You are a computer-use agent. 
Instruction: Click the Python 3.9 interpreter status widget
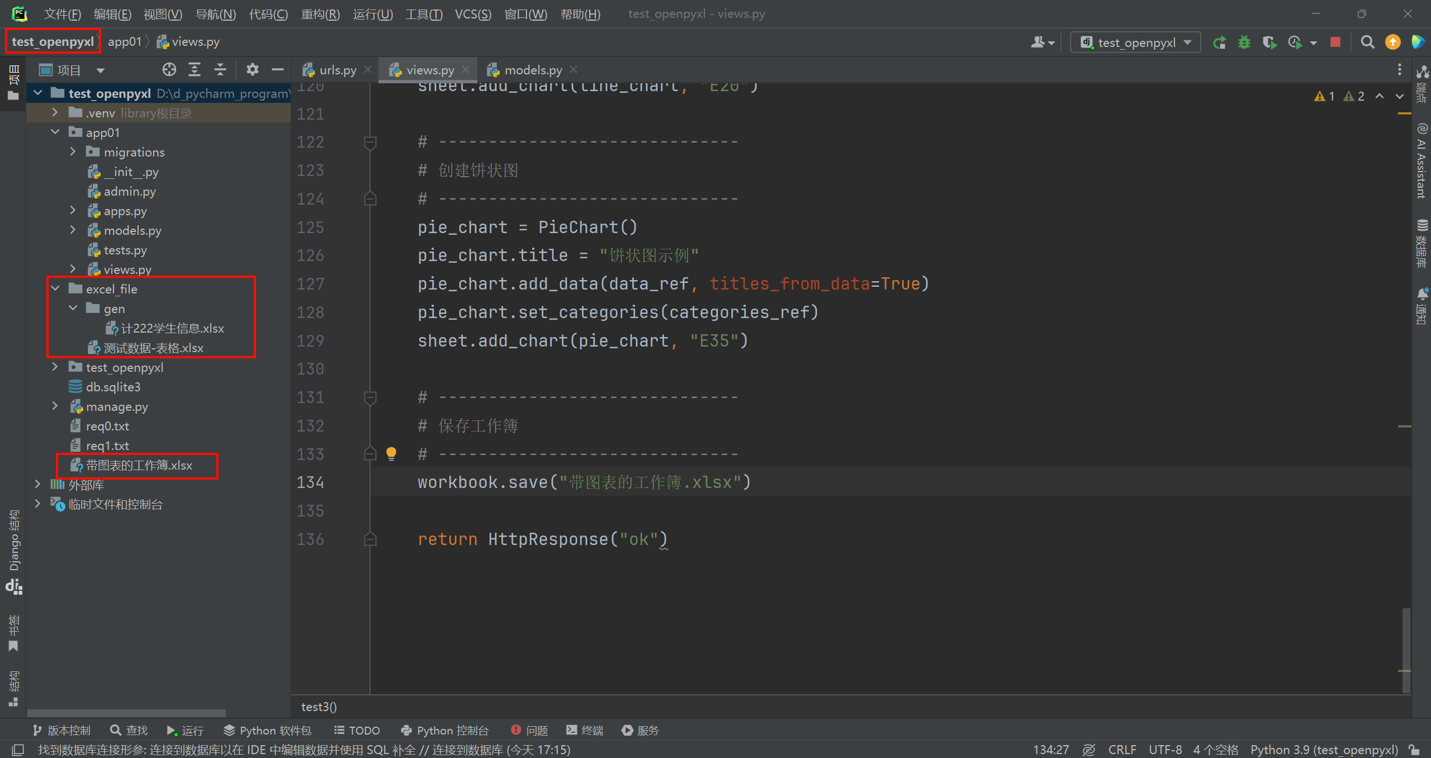tap(1324, 750)
